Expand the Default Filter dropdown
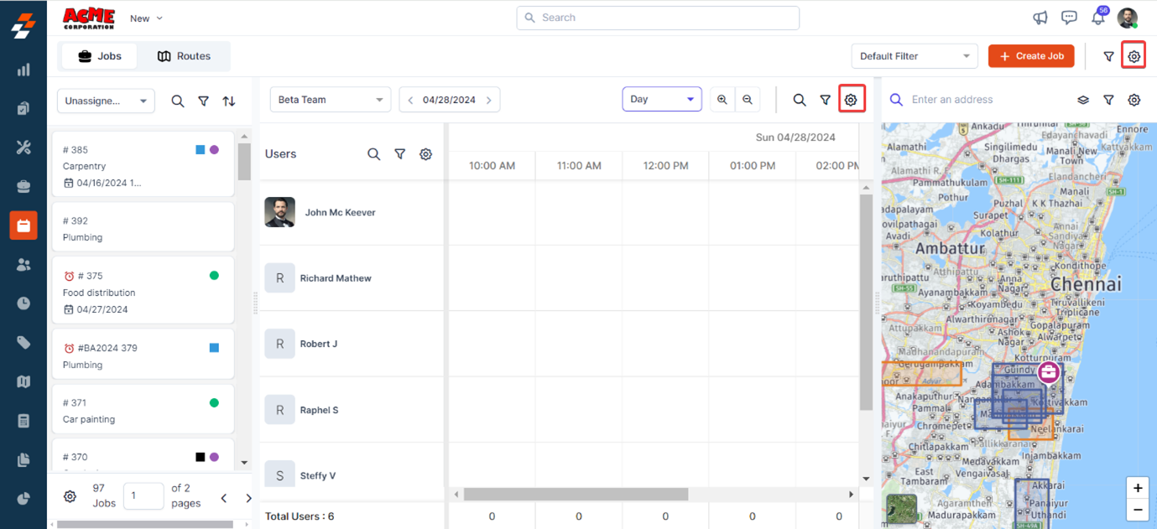The width and height of the screenshot is (1157, 529). 914,56
